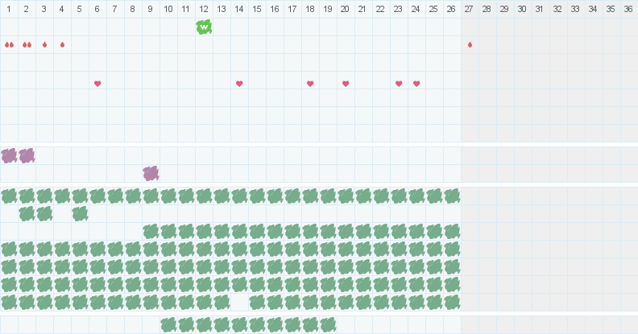Image resolution: width=638 pixels, height=334 pixels.
Task: Click the day 16 column header
Action: [275, 9]
